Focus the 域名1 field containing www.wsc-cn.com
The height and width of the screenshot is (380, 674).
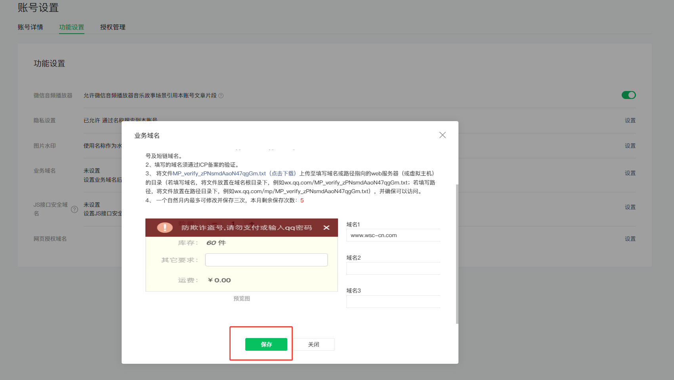coord(393,235)
